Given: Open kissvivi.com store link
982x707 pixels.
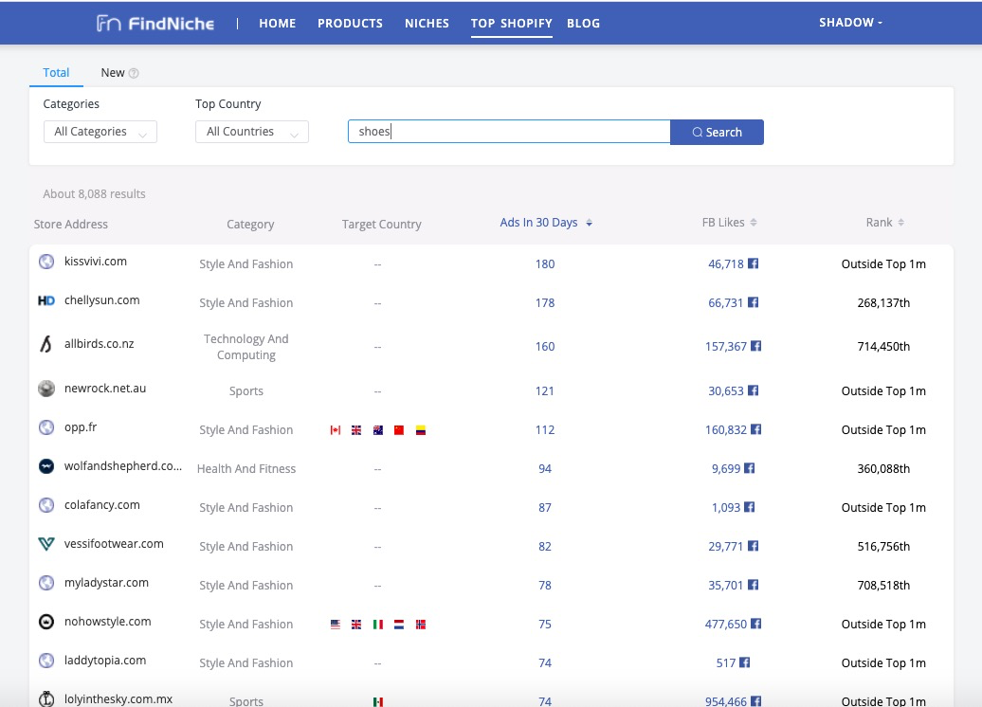Looking at the screenshot, I should coord(95,262).
